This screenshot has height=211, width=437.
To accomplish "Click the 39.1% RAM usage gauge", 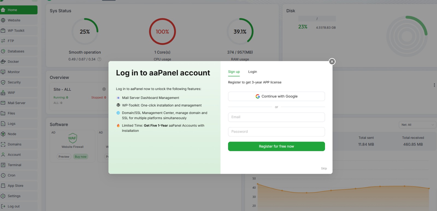I will coord(240,32).
